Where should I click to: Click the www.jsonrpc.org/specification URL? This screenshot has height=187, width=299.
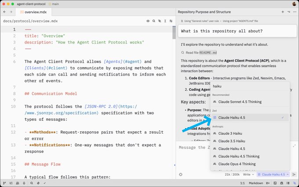click(61, 113)
